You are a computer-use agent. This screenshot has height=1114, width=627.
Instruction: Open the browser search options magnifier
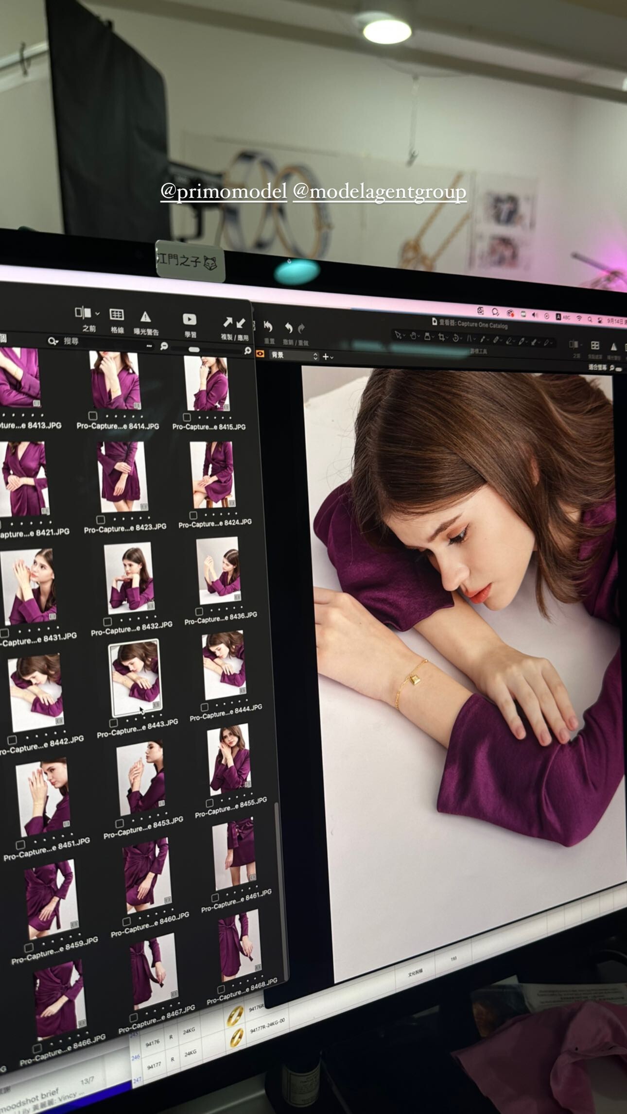[52, 341]
